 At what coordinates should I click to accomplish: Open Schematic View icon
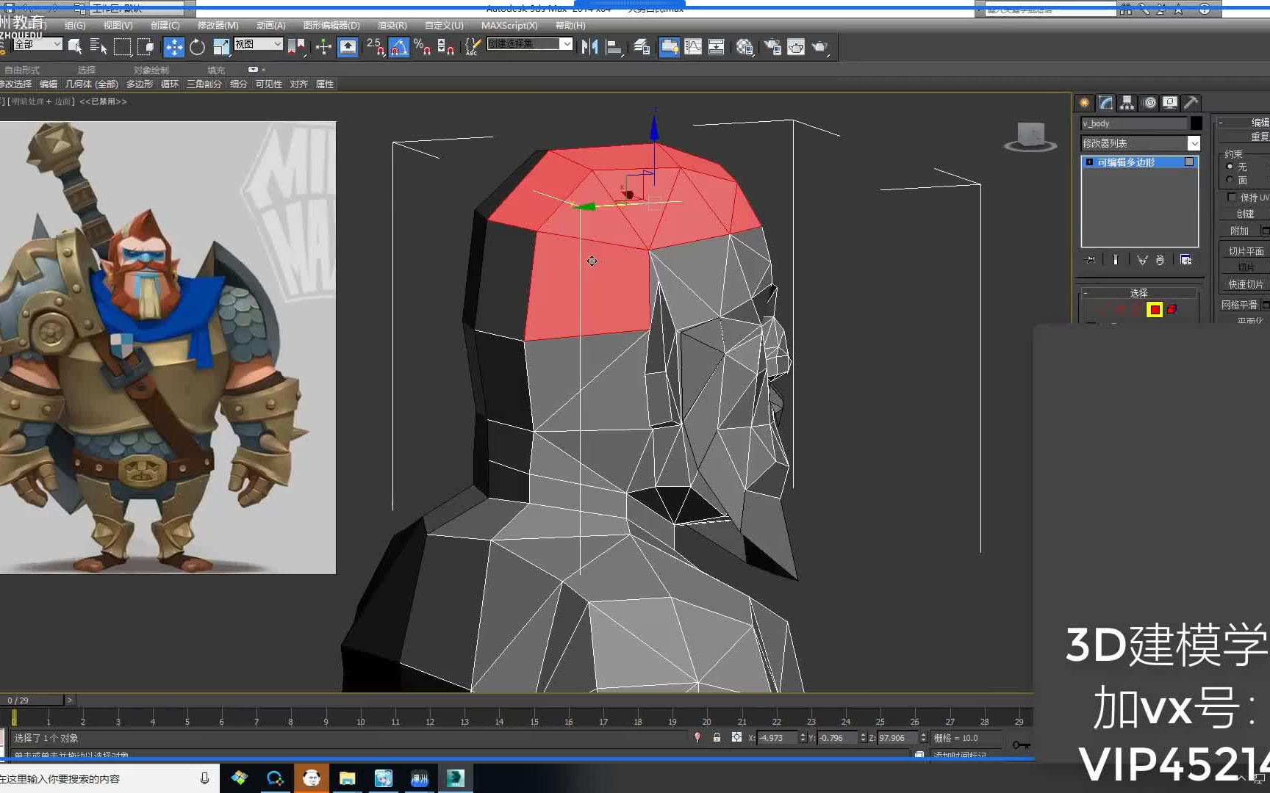pyautogui.click(x=717, y=47)
